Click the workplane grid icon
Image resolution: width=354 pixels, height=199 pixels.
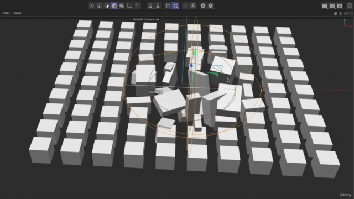tap(168, 6)
